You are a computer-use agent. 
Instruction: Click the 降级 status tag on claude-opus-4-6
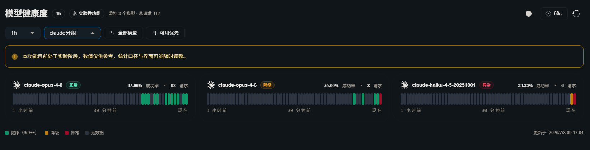click(x=267, y=85)
